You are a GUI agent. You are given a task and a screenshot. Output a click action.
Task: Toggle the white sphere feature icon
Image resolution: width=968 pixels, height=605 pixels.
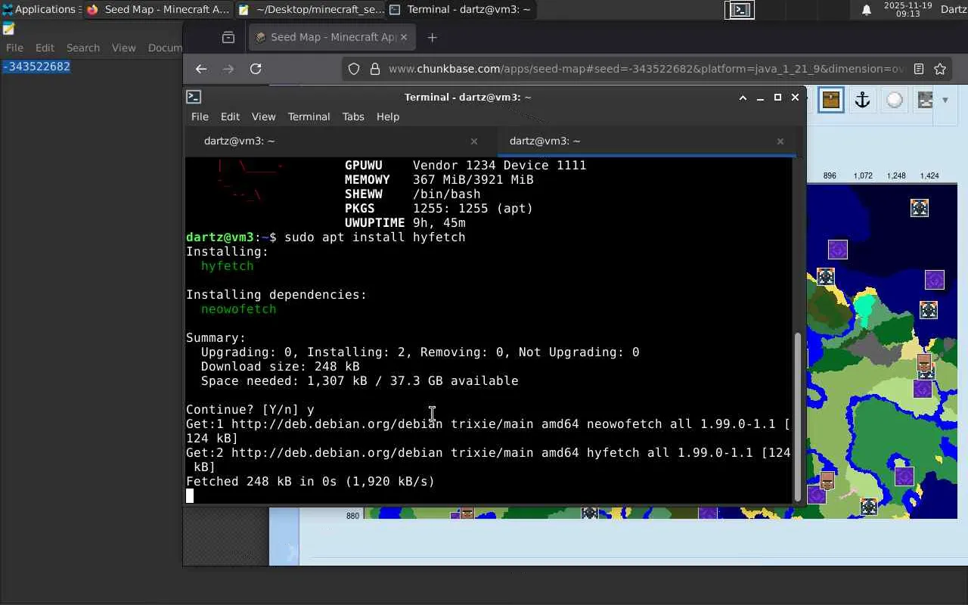[x=895, y=100]
